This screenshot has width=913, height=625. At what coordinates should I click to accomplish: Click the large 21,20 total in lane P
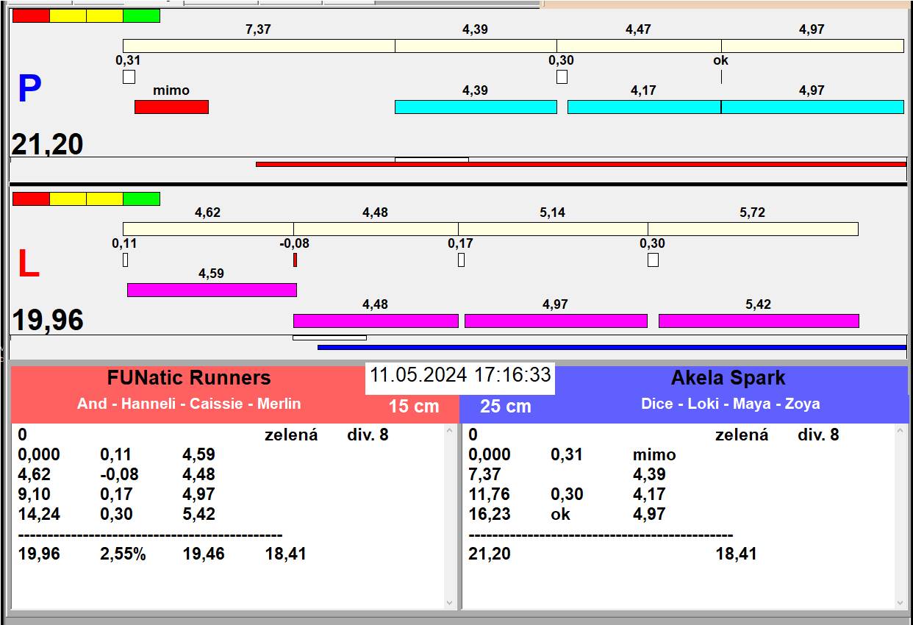click(47, 144)
